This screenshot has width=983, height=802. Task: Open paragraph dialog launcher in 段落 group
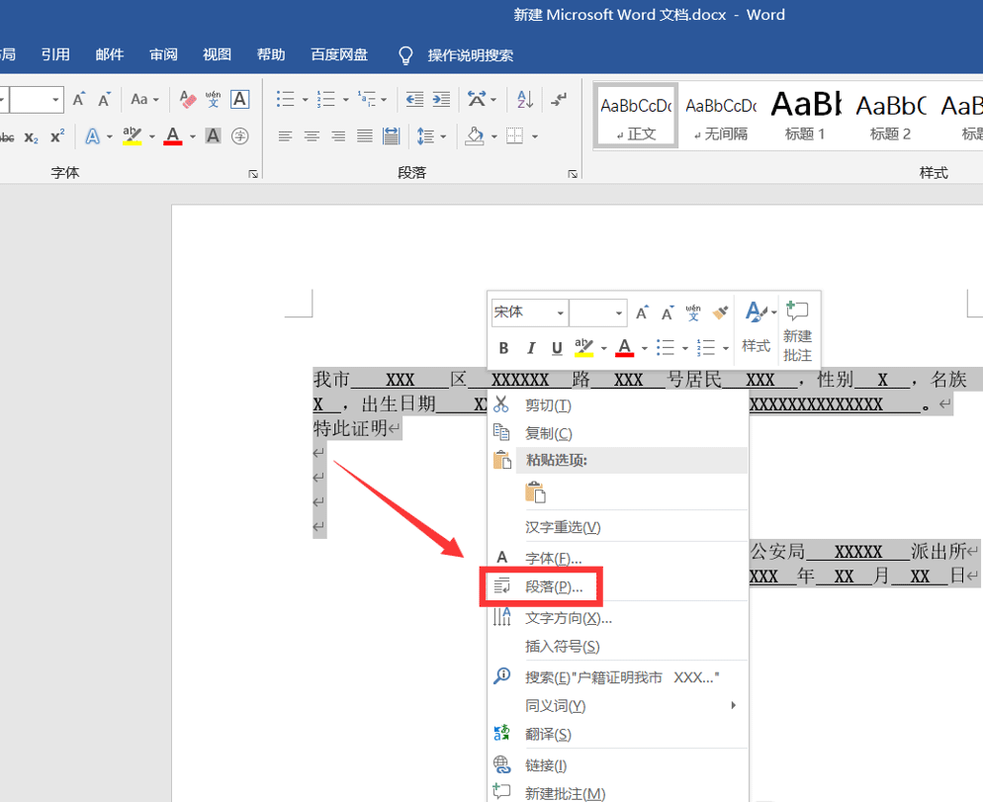tap(573, 174)
